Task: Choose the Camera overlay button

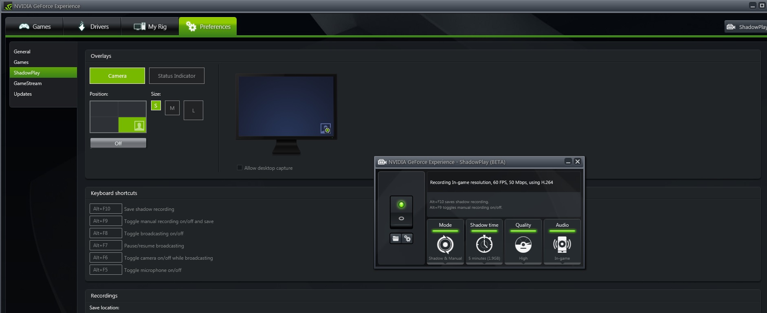Action: (x=117, y=76)
